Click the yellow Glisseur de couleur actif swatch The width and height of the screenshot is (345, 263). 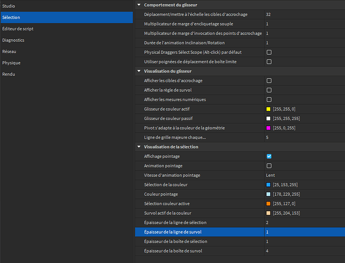tap(269, 109)
